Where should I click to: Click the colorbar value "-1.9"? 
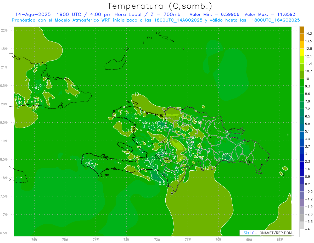[x=309, y=207]
